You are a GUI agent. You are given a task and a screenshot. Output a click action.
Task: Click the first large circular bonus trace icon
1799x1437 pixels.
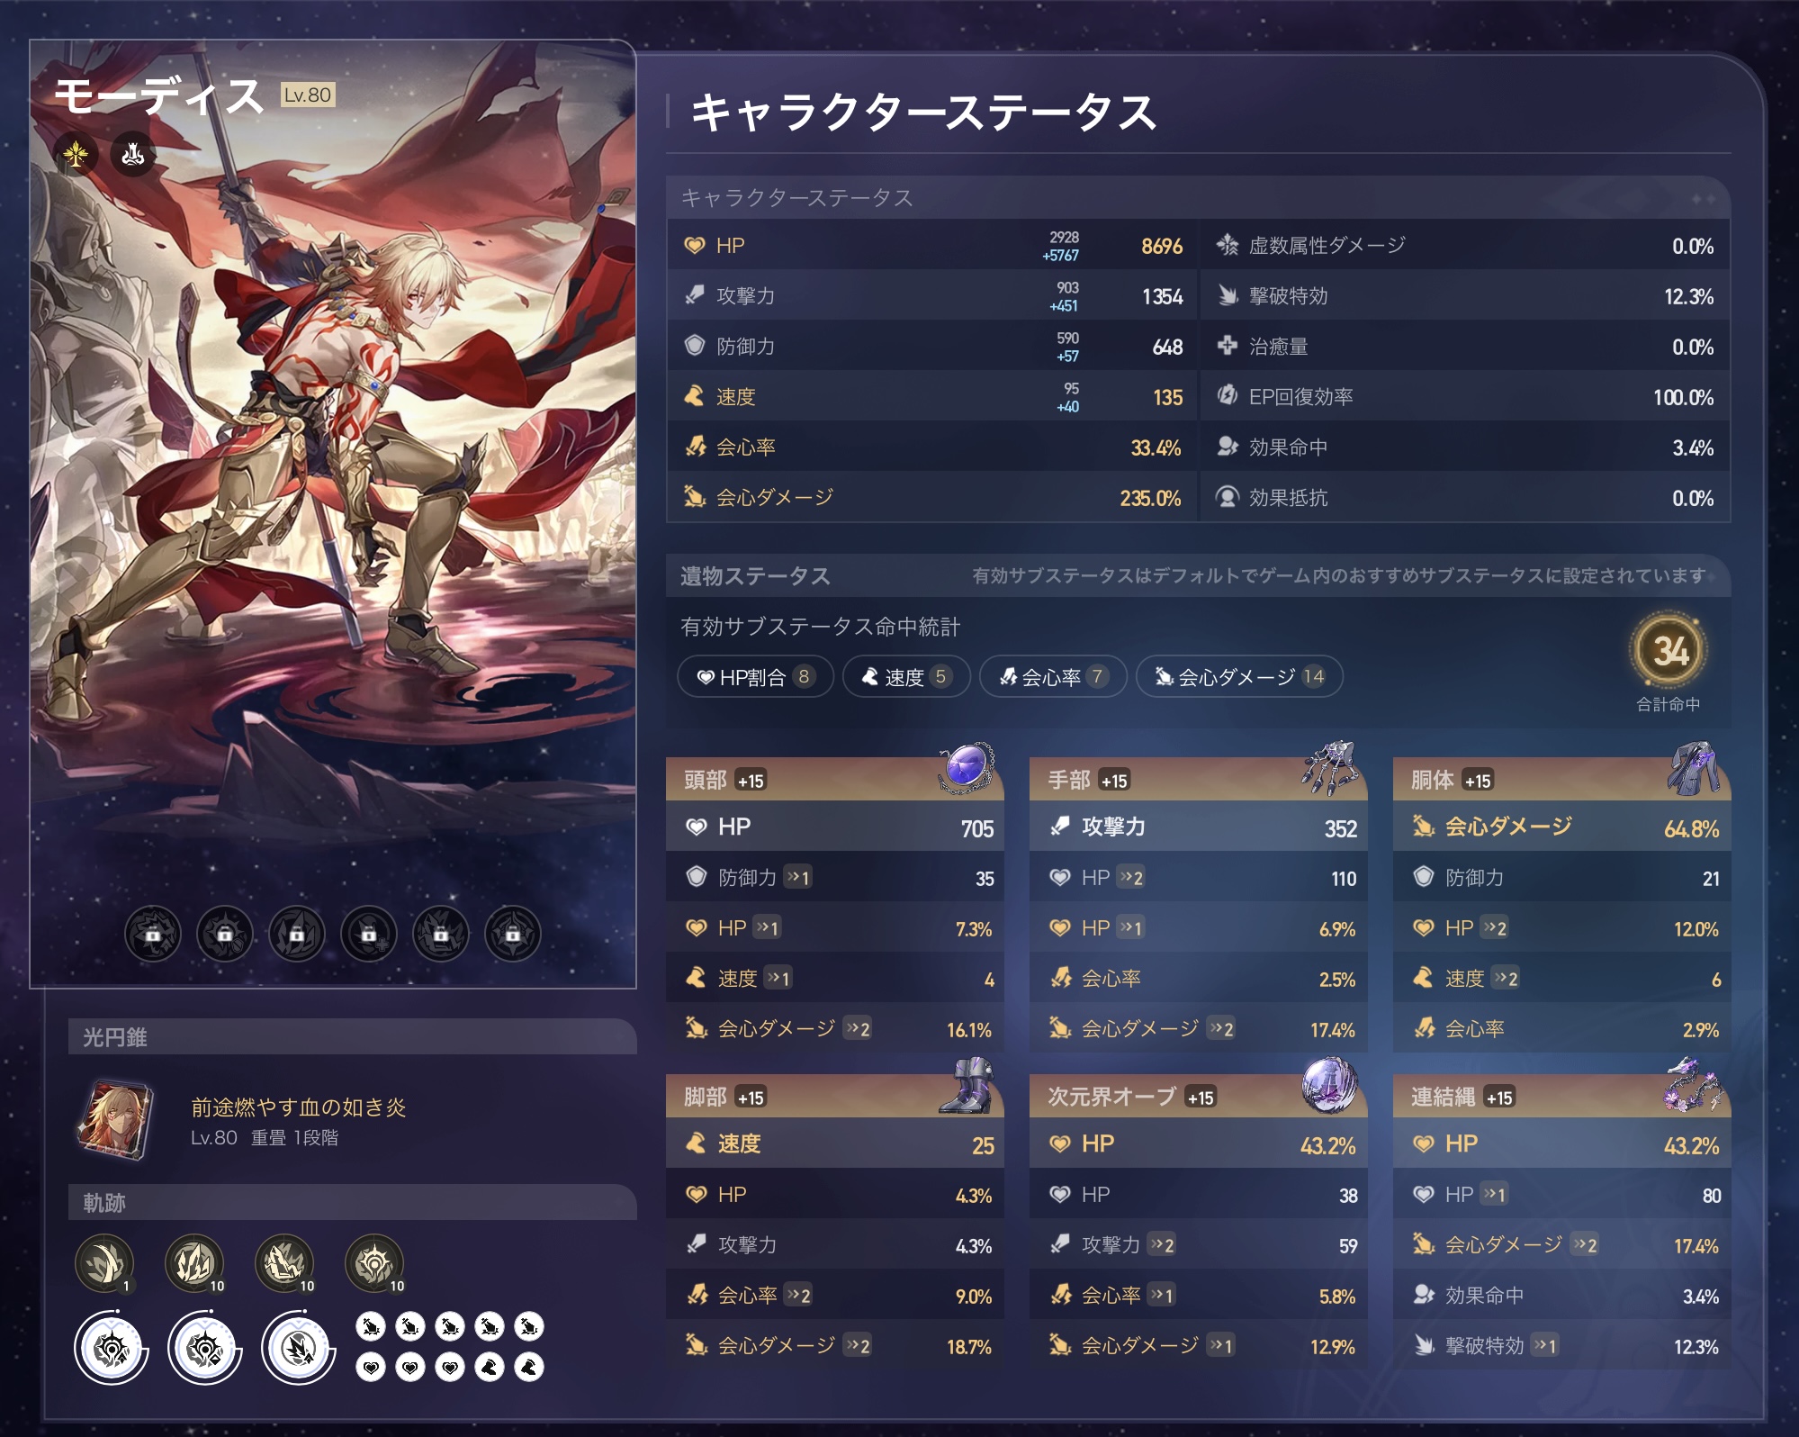pos(112,1348)
